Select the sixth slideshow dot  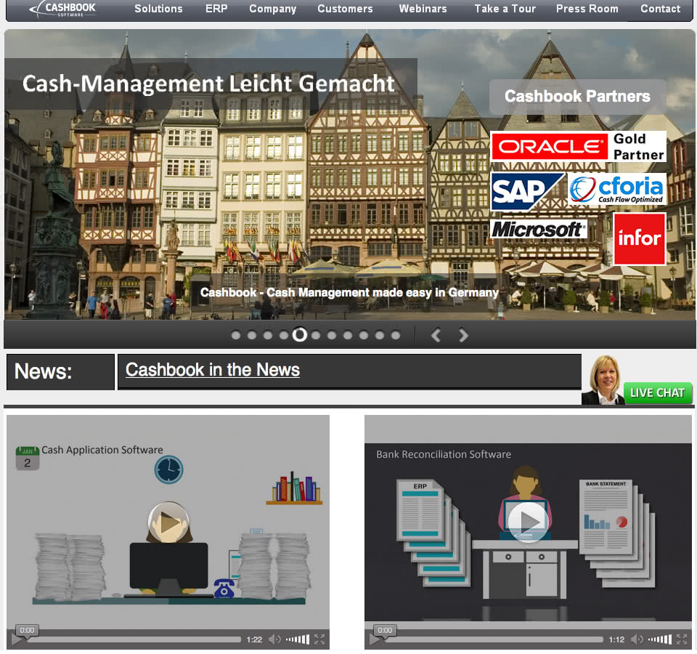click(316, 335)
